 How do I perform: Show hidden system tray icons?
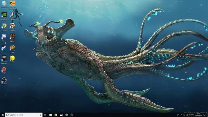[x=182, y=115]
